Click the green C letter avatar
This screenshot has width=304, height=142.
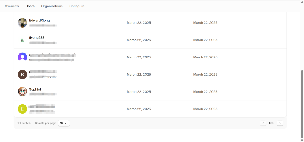coord(23,109)
